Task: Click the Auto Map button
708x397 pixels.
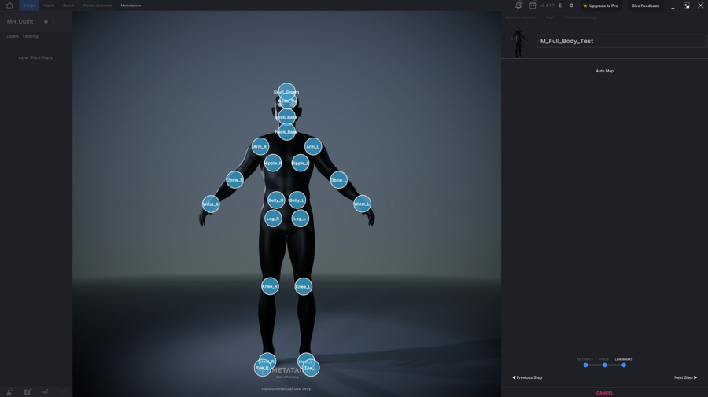Action: point(604,71)
